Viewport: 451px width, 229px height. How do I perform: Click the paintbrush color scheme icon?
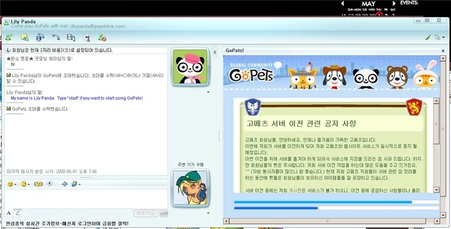pyautogui.click(x=428, y=37)
